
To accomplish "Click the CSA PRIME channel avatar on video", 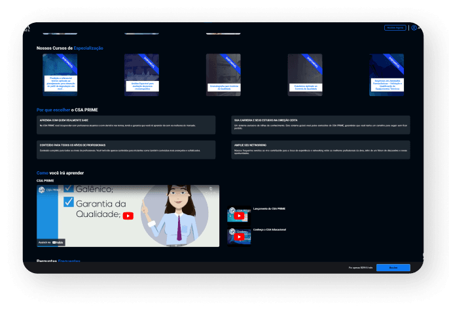I will (x=41, y=190).
